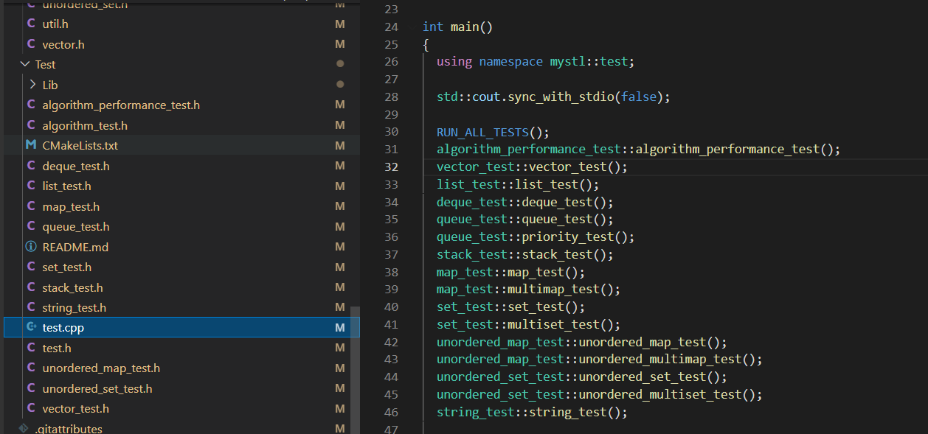Click 'using namespace mystl::test;' line

(536, 61)
